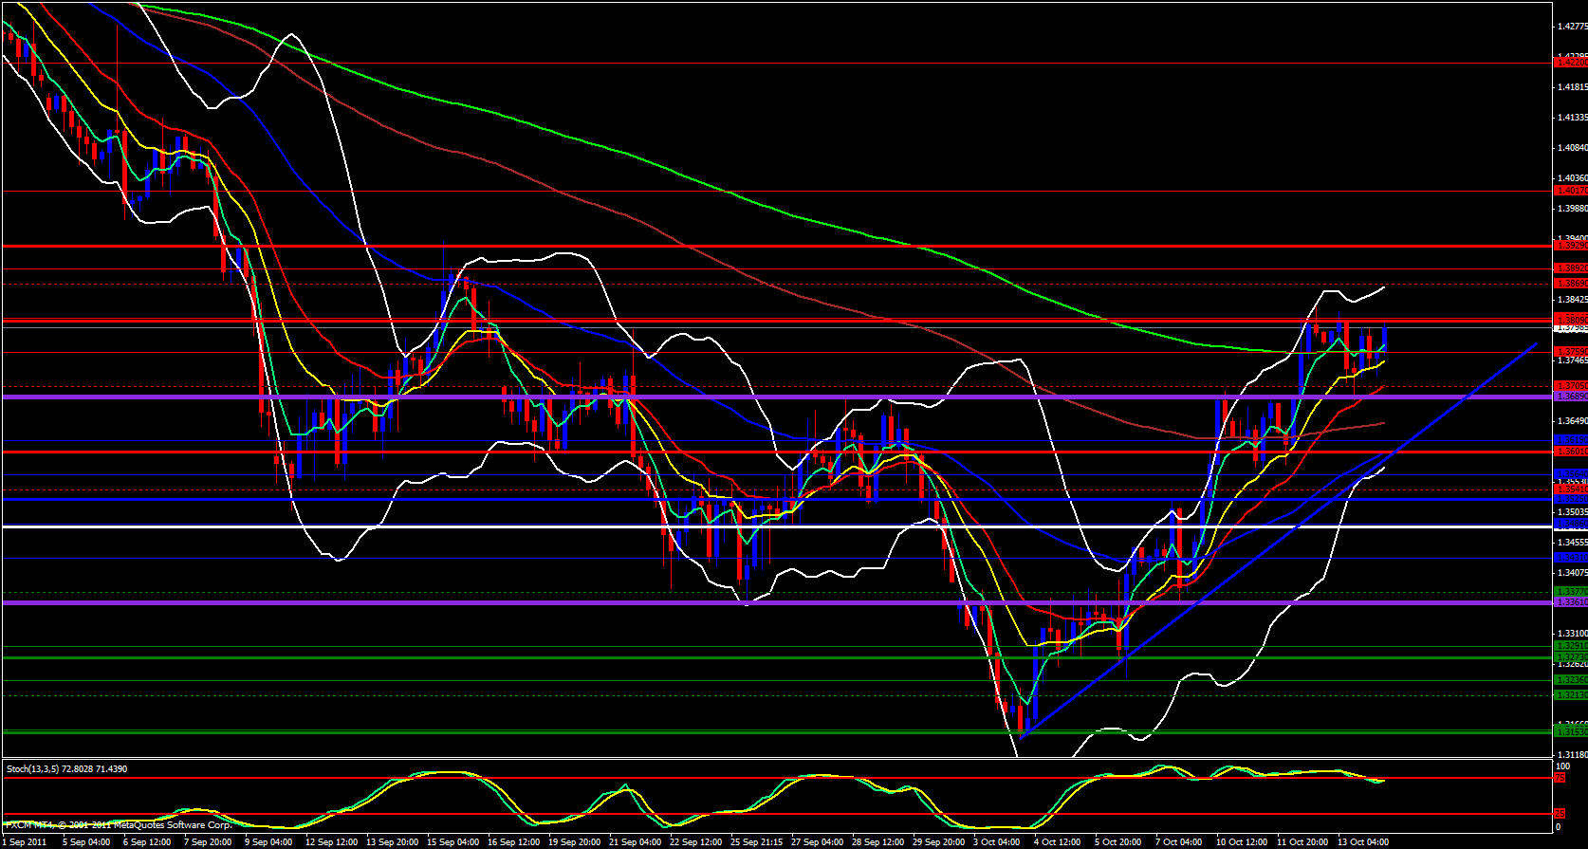Click the 6 Sep 12:00 time label
Image resolution: width=1588 pixels, height=849 pixels.
[x=148, y=841]
